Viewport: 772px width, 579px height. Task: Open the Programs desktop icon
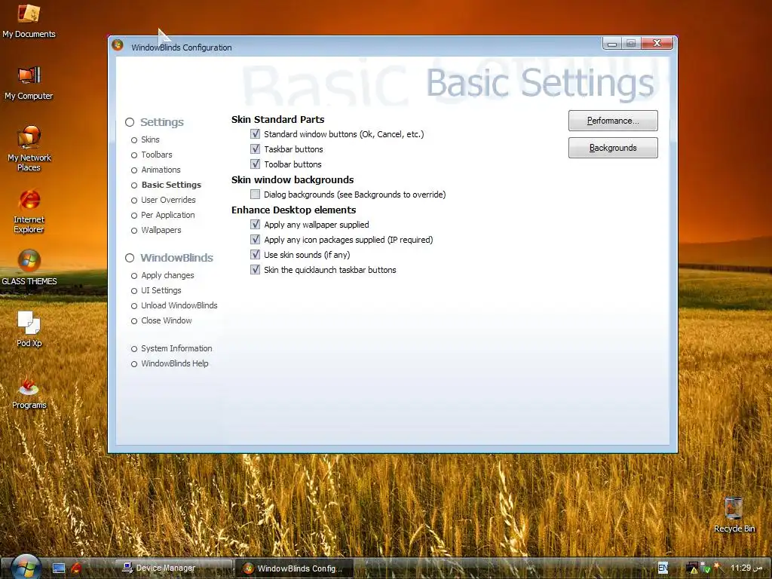pyautogui.click(x=29, y=392)
